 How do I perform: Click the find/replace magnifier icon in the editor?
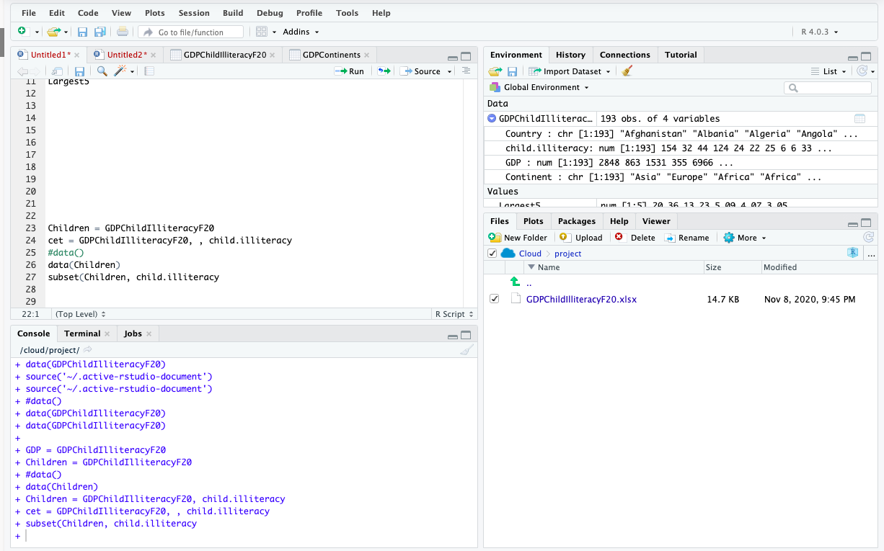pos(102,71)
